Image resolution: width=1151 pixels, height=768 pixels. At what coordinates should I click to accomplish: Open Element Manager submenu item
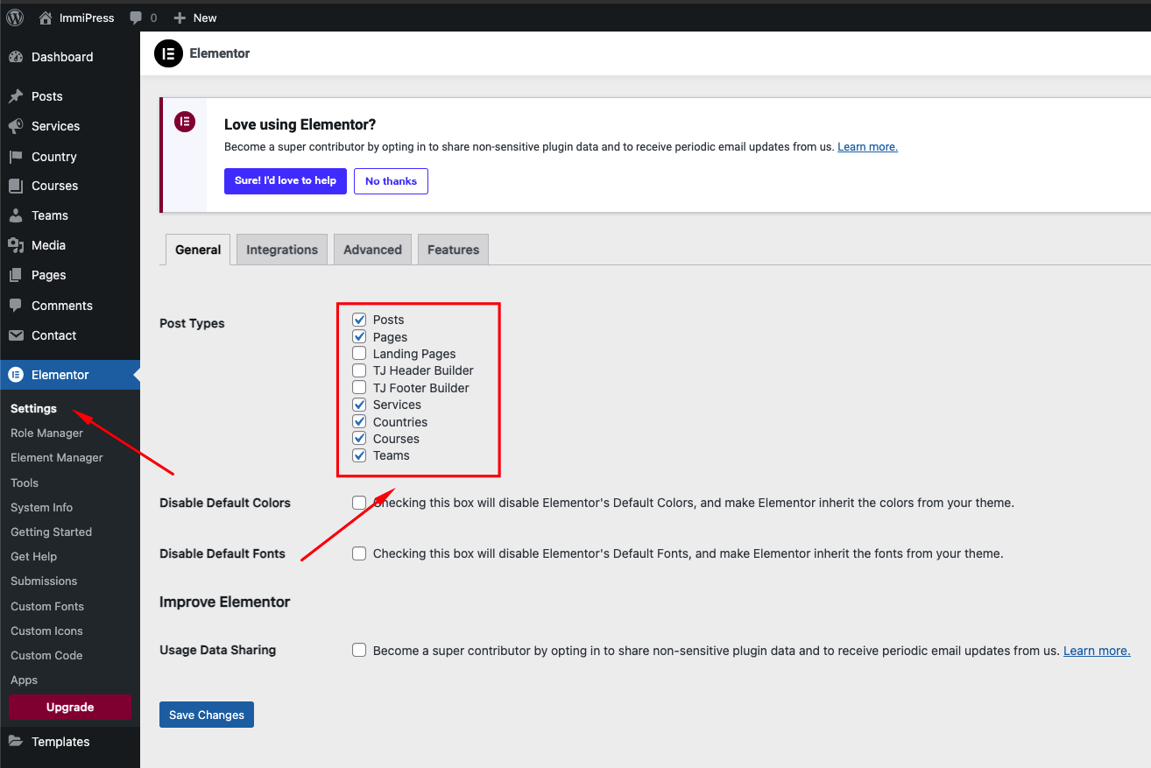[x=57, y=457]
